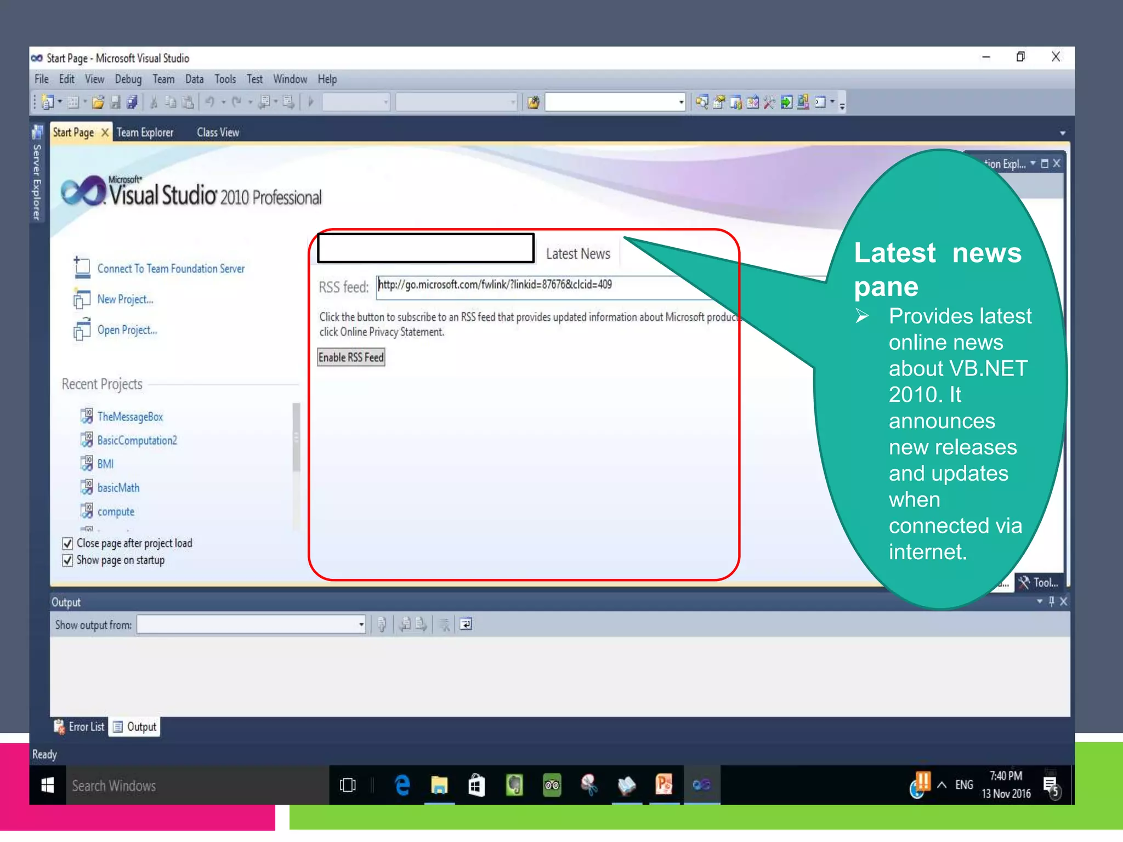Viewport: 1123px width, 842px height.
Task: Open the New Project dropdown arrow
Action: pyautogui.click(x=60, y=102)
